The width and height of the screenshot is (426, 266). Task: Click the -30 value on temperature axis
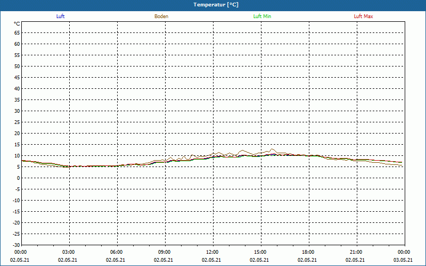click(17, 245)
